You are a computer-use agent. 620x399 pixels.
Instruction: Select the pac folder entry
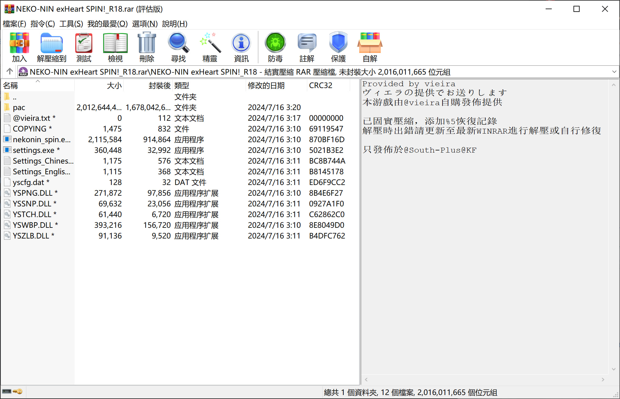(19, 108)
